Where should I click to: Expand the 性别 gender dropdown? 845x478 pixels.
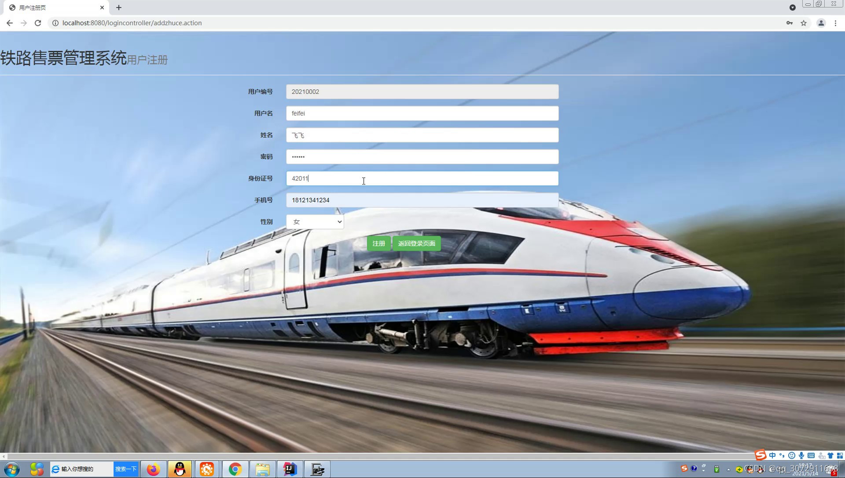pyautogui.click(x=315, y=222)
